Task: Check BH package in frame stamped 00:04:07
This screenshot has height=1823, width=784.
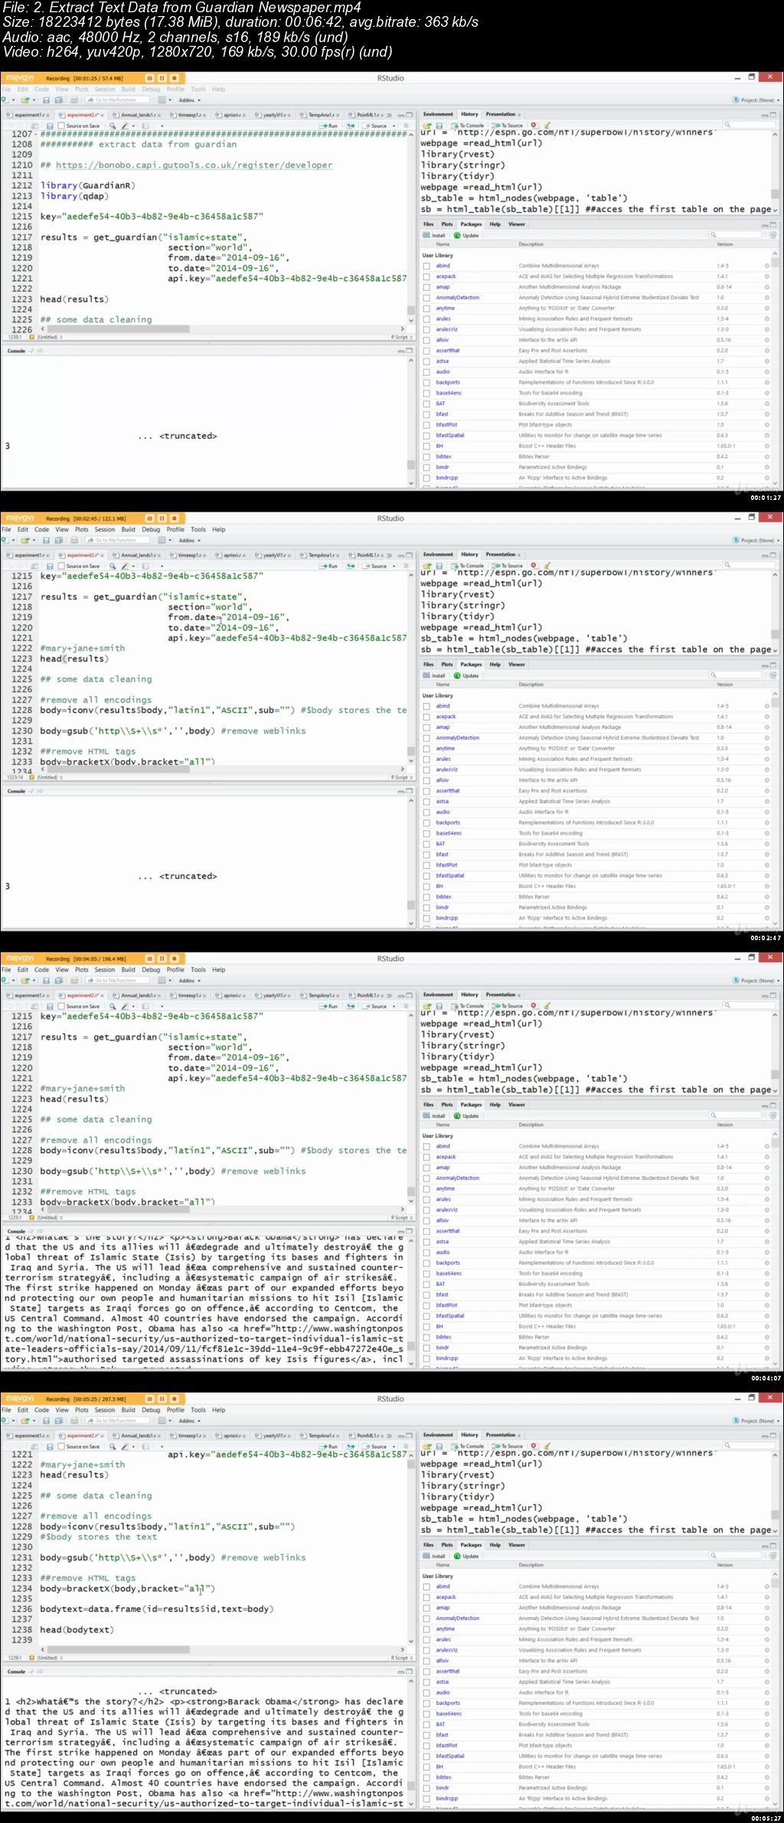Action: pos(426,1326)
